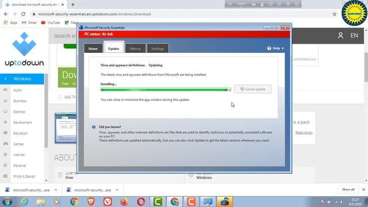
Task: Close the download microsoft security tab
Action: (x=63, y=5)
